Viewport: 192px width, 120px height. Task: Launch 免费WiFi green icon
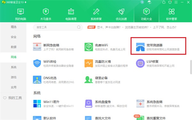point(89,47)
